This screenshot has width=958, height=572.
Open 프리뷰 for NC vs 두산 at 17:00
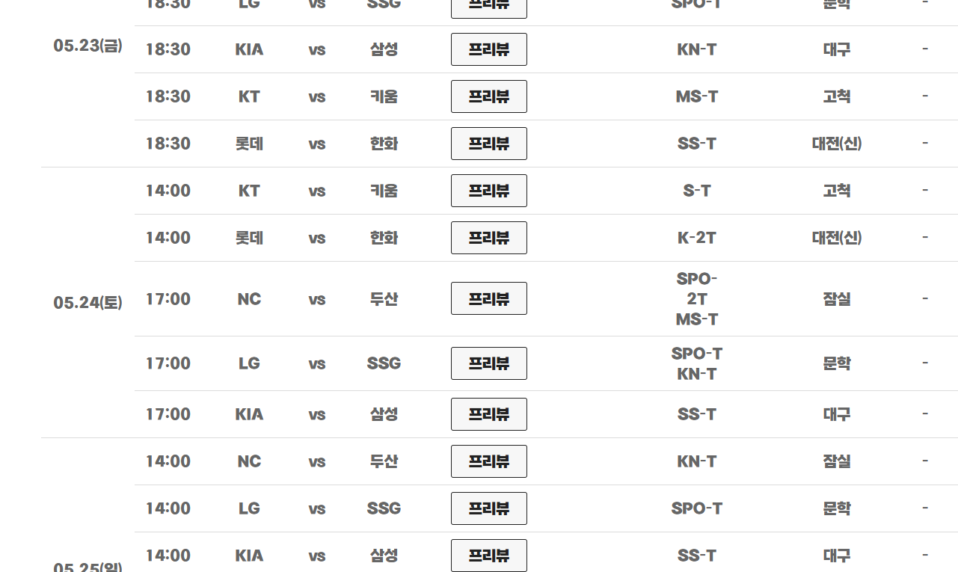pos(489,298)
